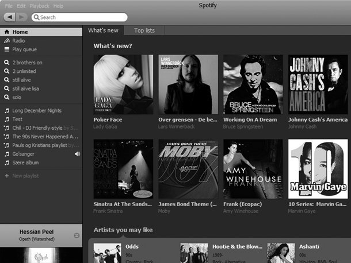Open Radio in the sidebar
The image size is (351, 263).
[18, 41]
